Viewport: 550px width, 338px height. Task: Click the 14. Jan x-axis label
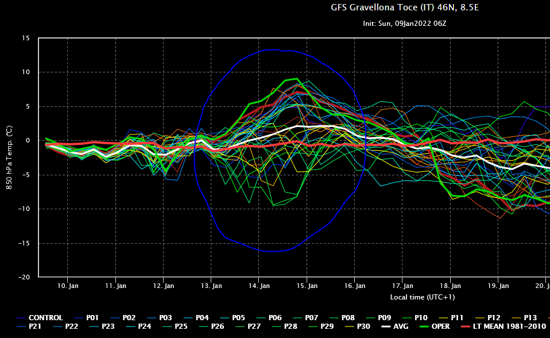click(259, 286)
